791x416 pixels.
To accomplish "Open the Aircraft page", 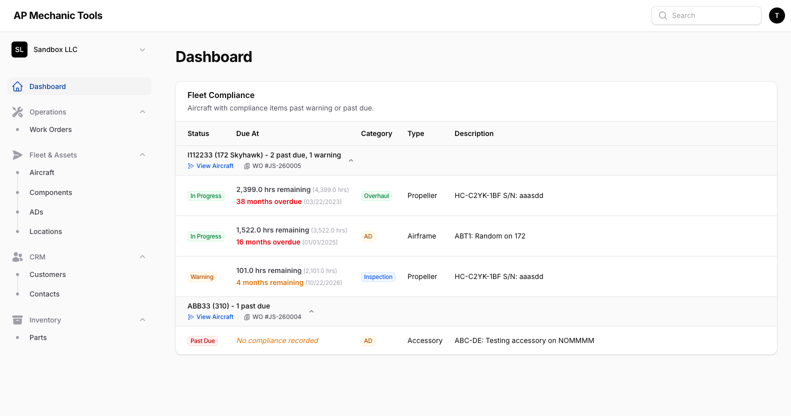I will pyautogui.click(x=42, y=172).
